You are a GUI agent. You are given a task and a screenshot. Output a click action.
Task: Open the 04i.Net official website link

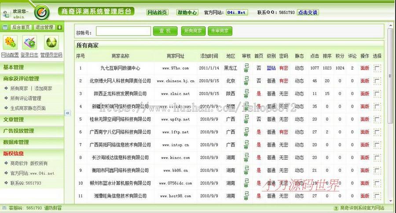237,12
